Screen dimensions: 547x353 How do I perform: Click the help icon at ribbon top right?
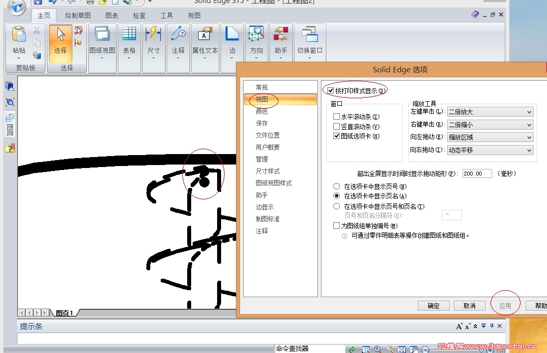click(x=475, y=14)
